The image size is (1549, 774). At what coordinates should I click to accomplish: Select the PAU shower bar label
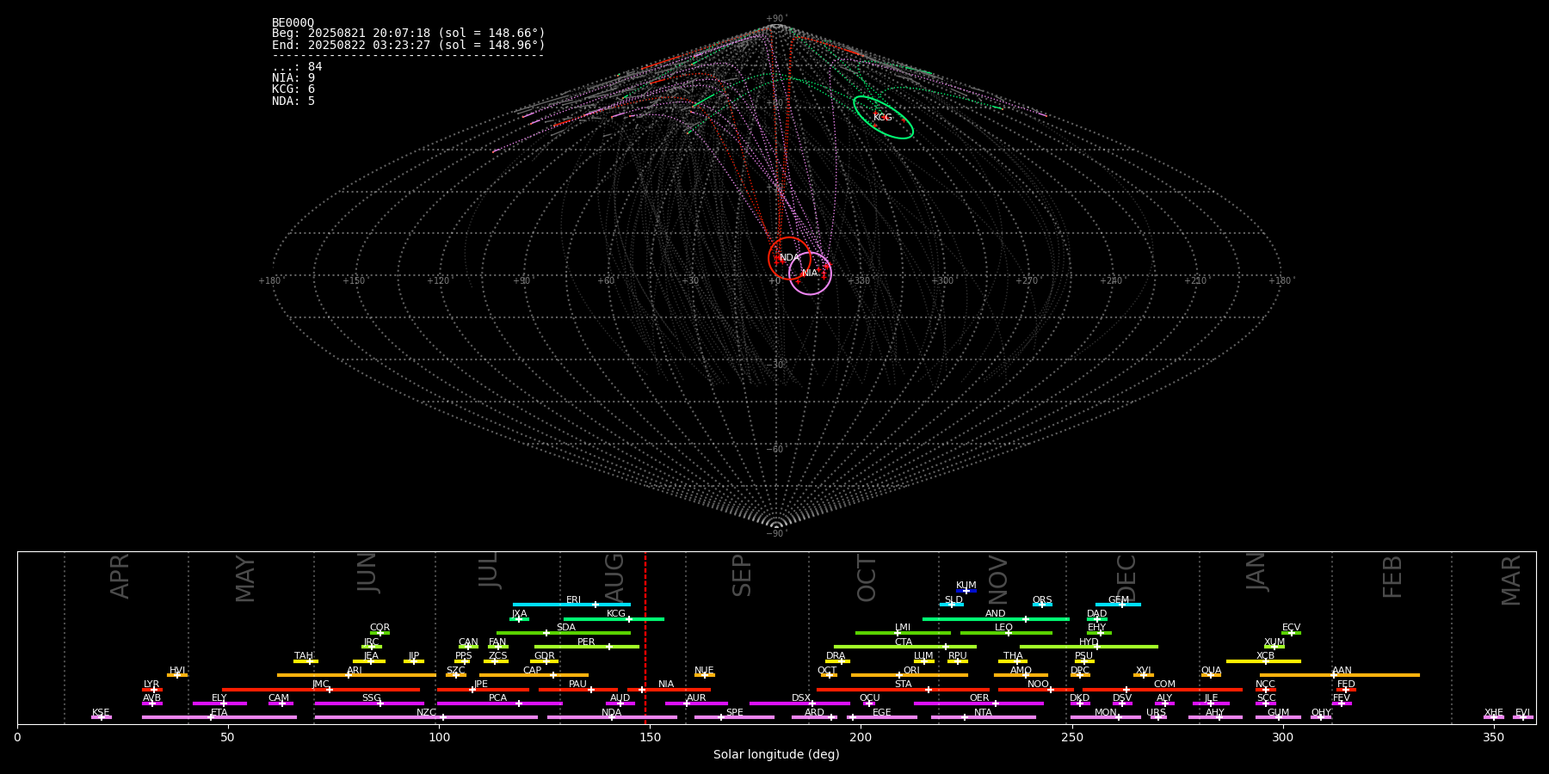tap(577, 685)
